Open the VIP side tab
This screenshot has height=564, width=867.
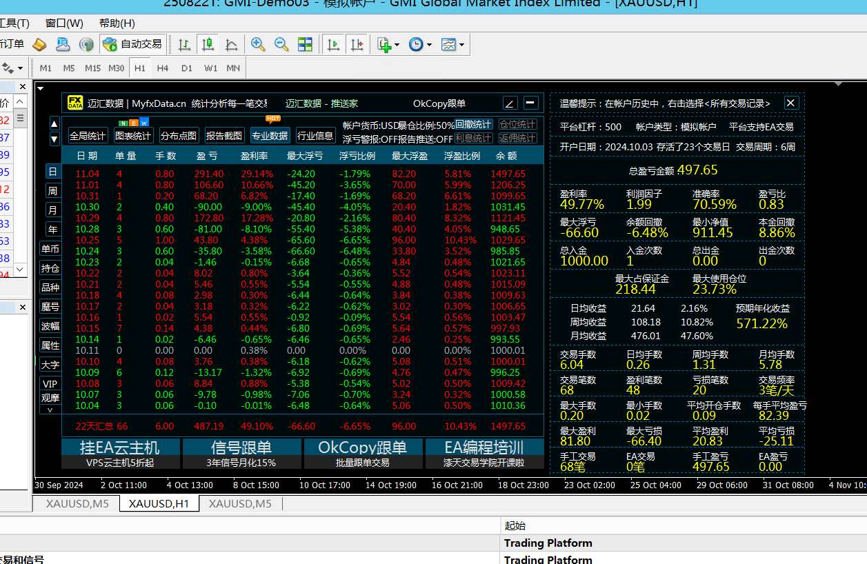(x=50, y=384)
